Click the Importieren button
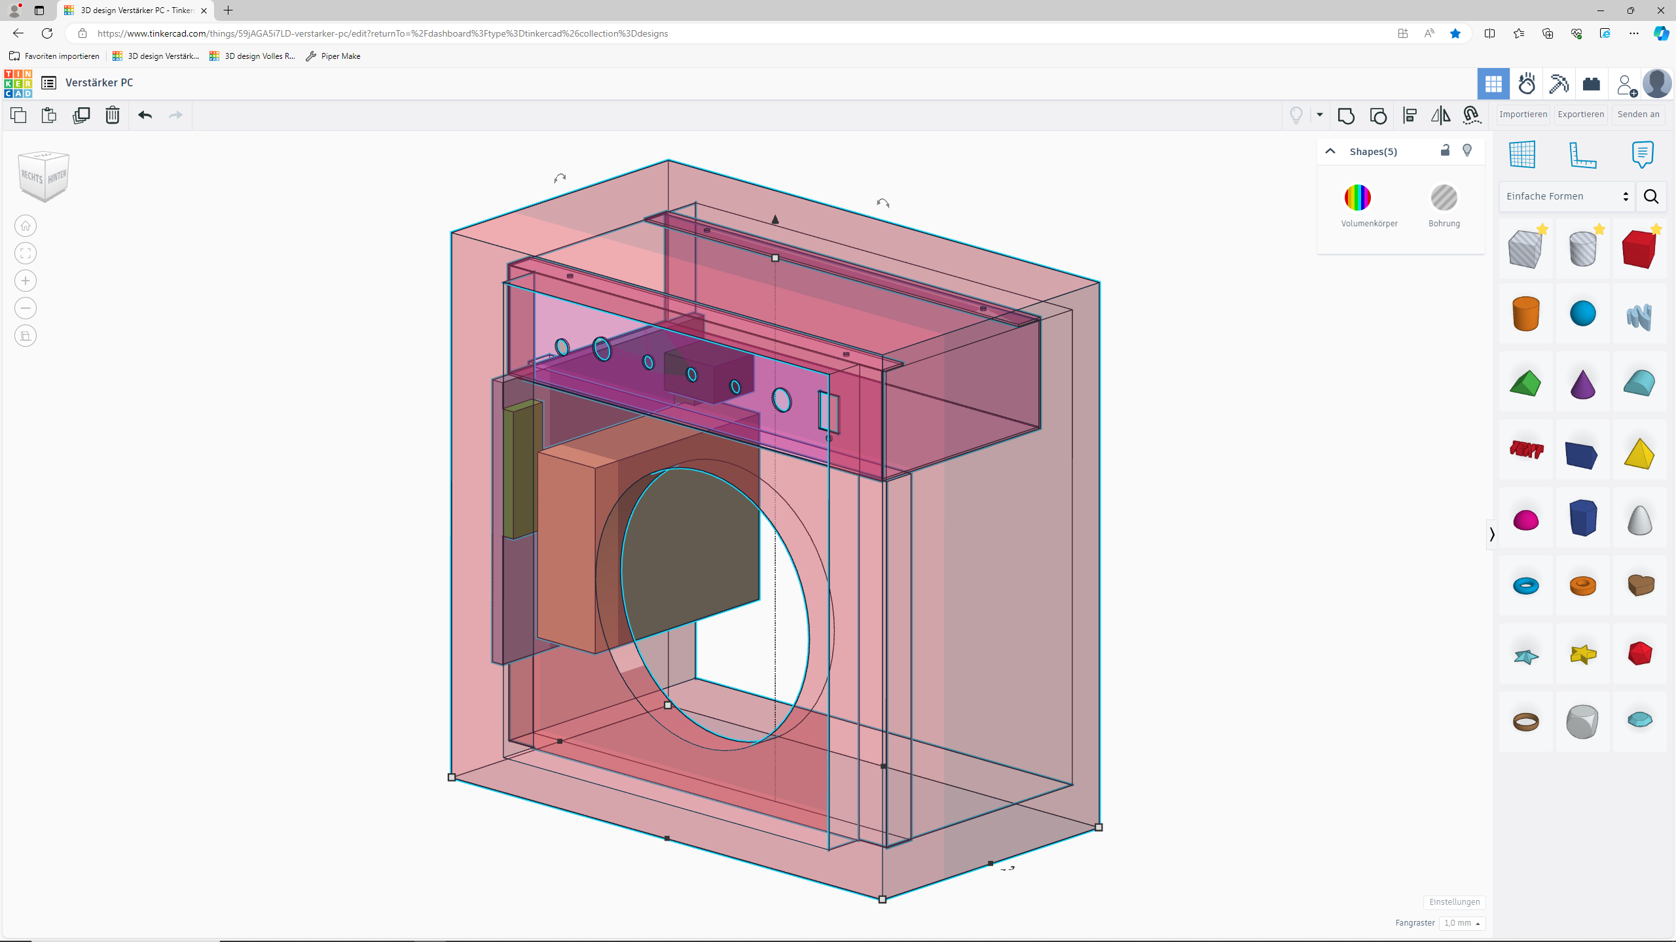This screenshot has height=942, width=1676. point(1523,114)
